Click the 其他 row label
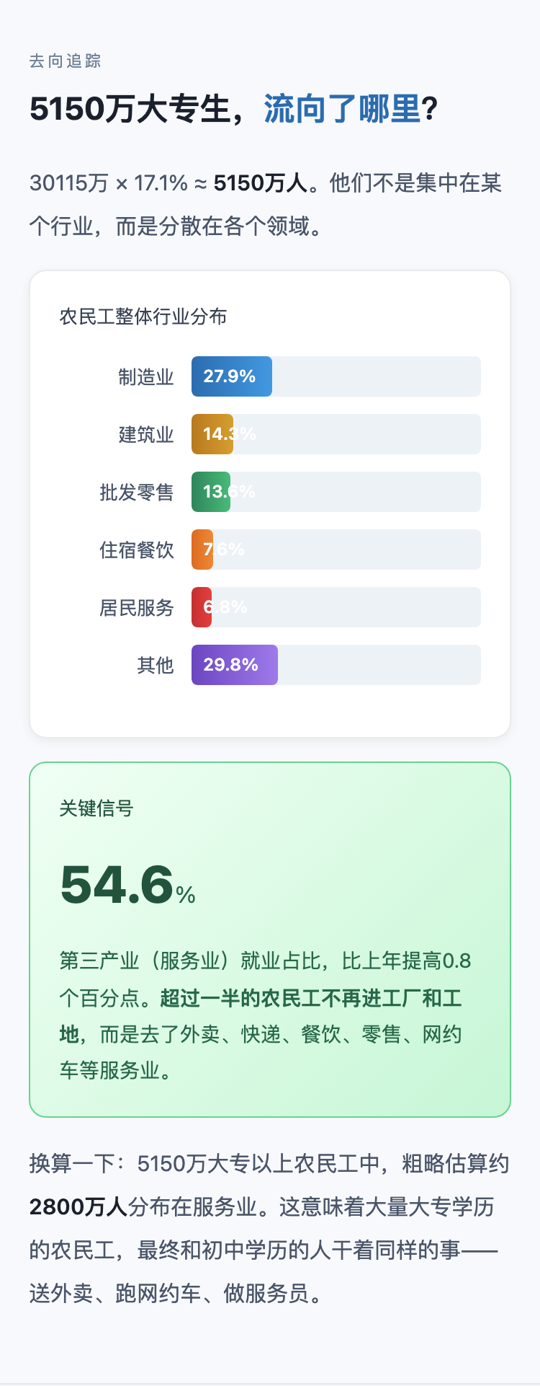The width and height of the screenshot is (540, 1386). click(x=156, y=666)
